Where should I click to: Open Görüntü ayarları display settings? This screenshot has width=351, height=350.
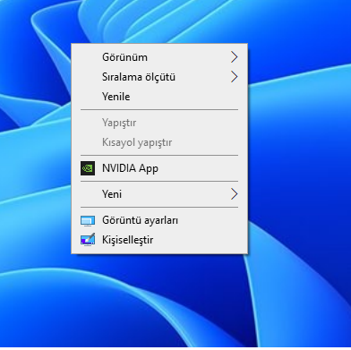pos(159,220)
